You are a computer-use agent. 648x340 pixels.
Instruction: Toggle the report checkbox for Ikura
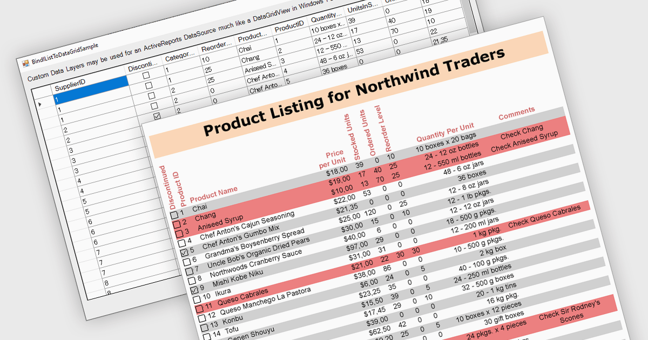[197, 300]
